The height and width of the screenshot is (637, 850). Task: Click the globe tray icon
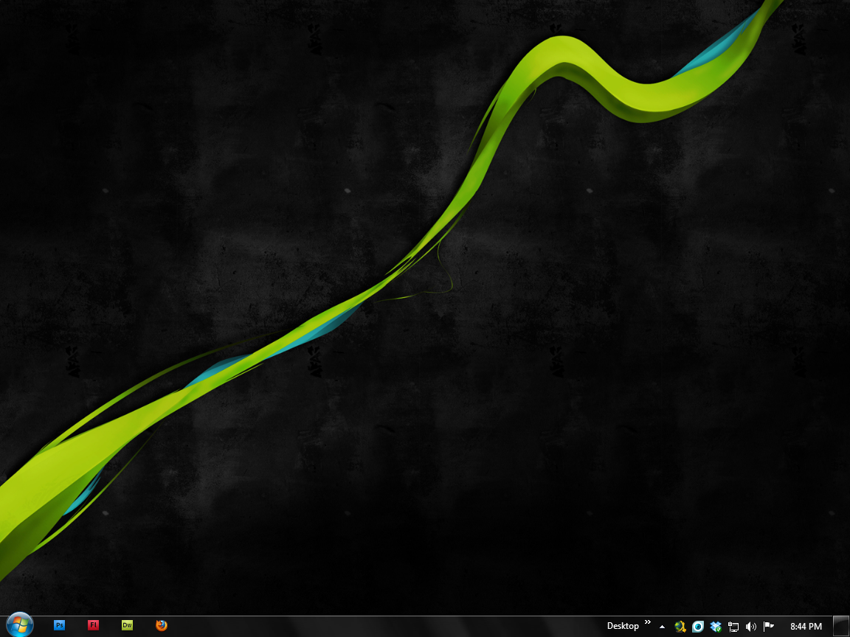[680, 627]
